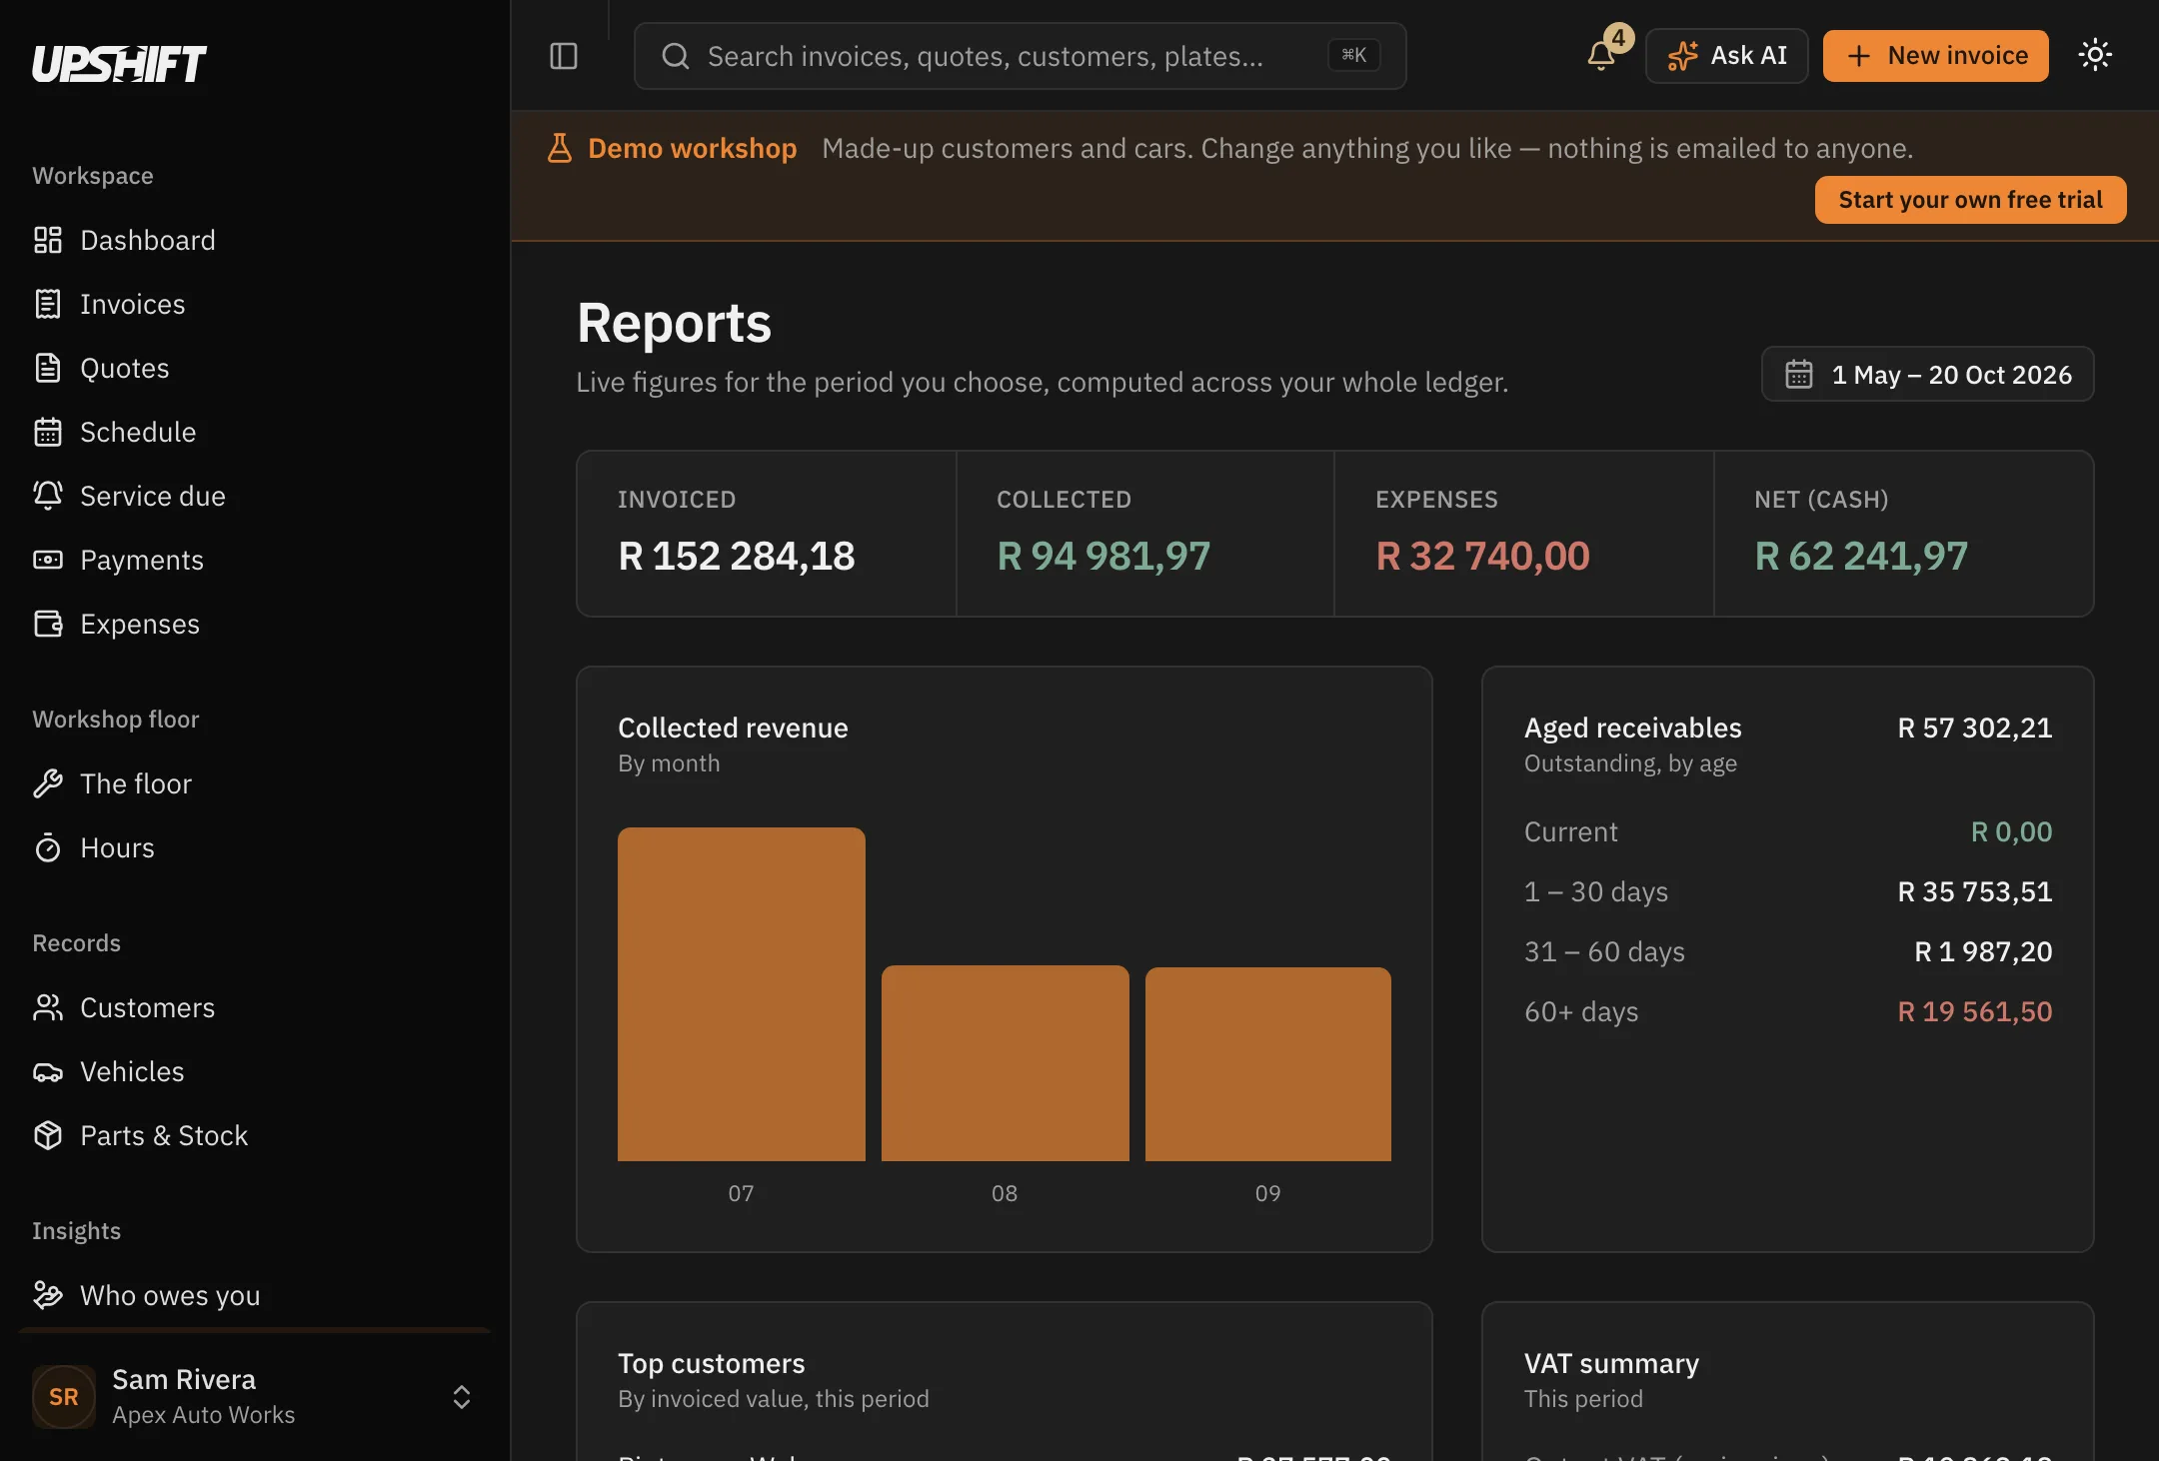Click the Upshift logo
This screenshot has width=2159, height=1461.
[119, 64]
